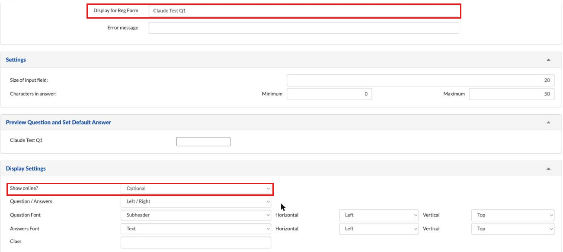Click the Claude Test Q1 preview label
The height and width of the screenshot is (252, 563).
[26, 140]
